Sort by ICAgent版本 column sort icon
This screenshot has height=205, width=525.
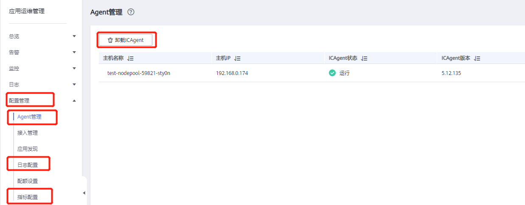click(477, 58)
